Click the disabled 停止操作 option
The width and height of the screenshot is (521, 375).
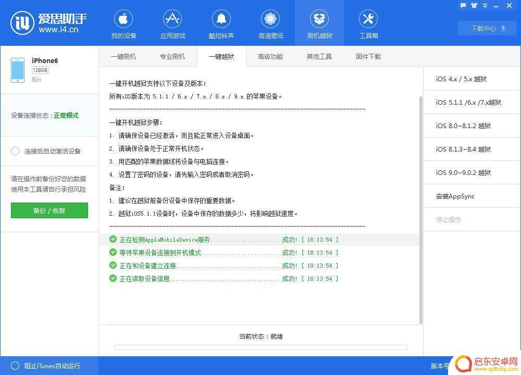[x=472, y=220]
